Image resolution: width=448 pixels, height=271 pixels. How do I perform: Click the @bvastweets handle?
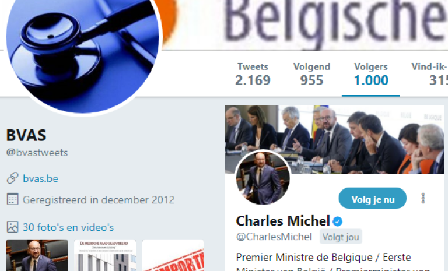[x=37, y=153]
